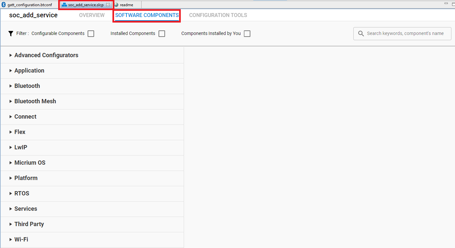This screenshot has width=455, height=248.
Task: Expand the Third Party category
Action: point(11,224)
